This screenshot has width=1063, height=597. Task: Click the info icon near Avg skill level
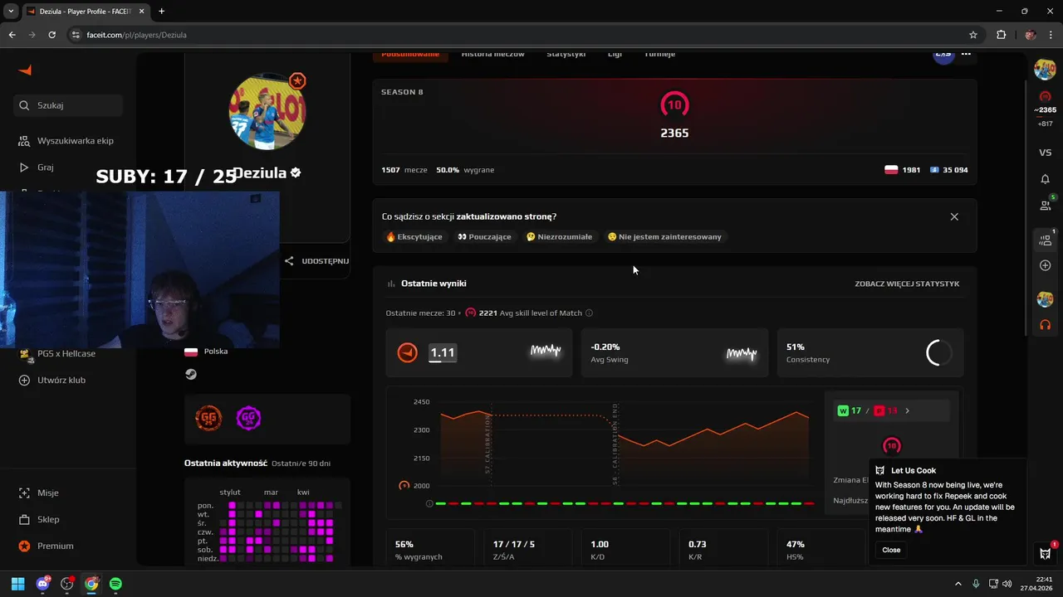589,313
